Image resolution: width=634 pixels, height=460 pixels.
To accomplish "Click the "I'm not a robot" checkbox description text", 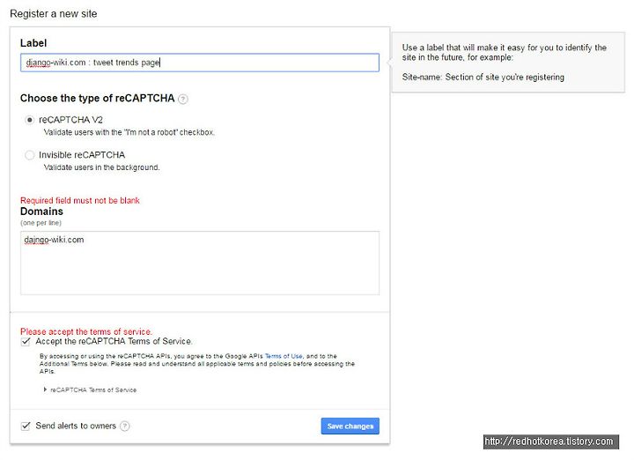I will [x=129, y=132].
